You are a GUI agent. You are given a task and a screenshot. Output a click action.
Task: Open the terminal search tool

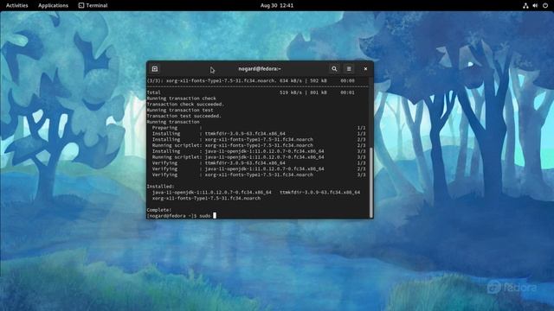(334, 69)
